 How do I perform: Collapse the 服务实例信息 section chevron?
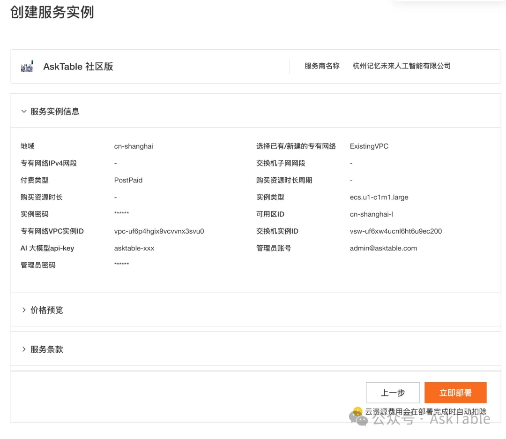click(x=24, y=112)
